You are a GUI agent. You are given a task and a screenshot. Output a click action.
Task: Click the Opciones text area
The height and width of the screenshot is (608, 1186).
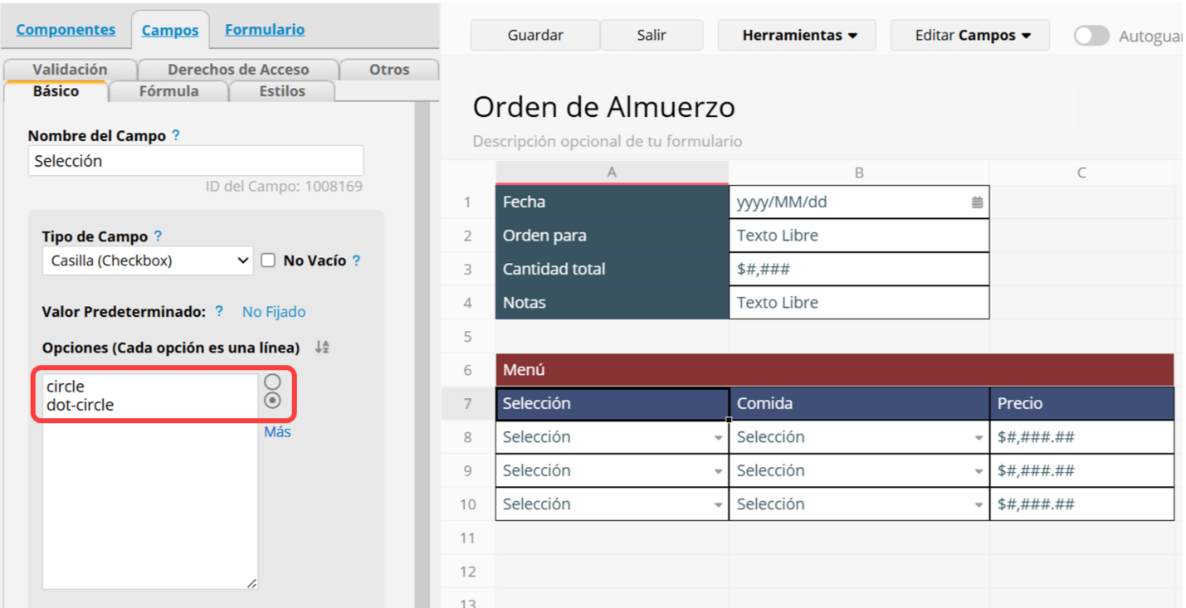click(x=150, y=481)
